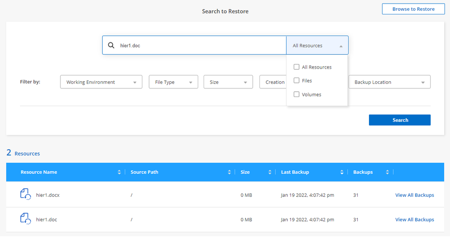Expand the File Type filter dropdown
This screenshot has height=240, width=450.
[x=173, y=82]
